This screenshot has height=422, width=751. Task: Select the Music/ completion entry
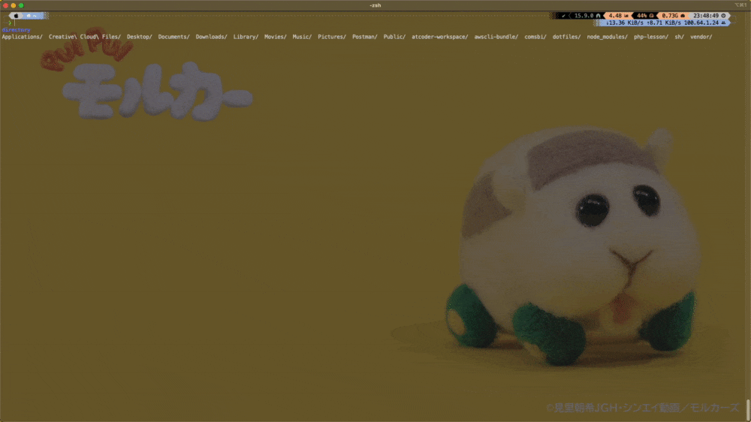click(302, 36)
